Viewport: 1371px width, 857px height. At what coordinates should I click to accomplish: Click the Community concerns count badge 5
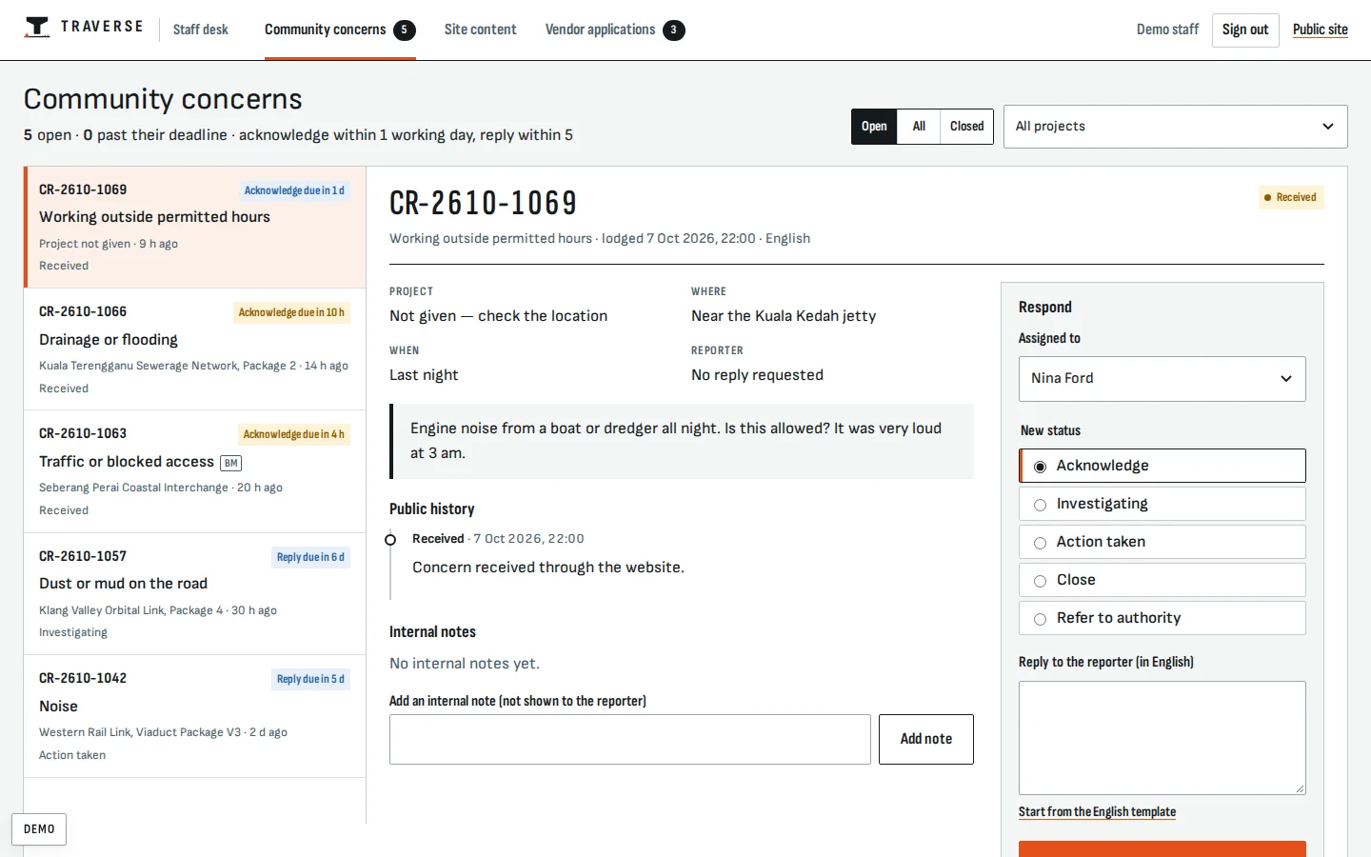click(x=405, y=30)
